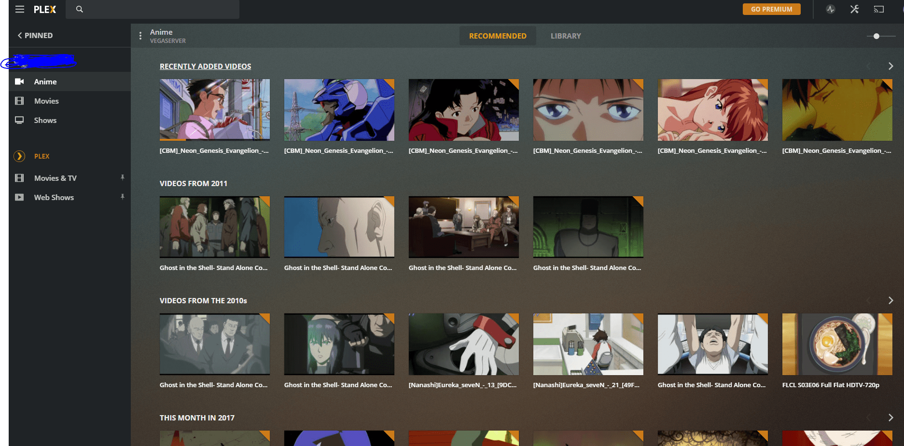904x446 pixels.
Task: Open the three-dot menu beside Anime
Action: pos(140,36)
